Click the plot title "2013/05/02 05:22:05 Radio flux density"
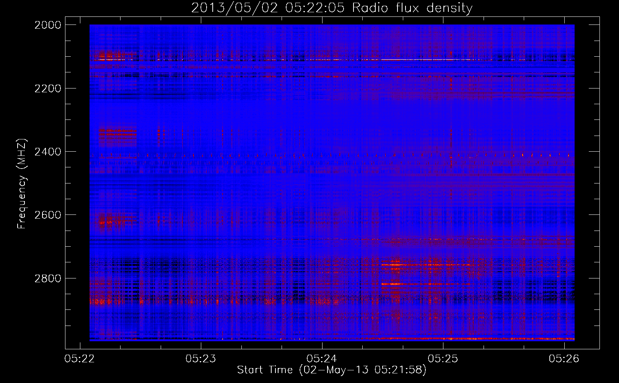 coord(332,8)
